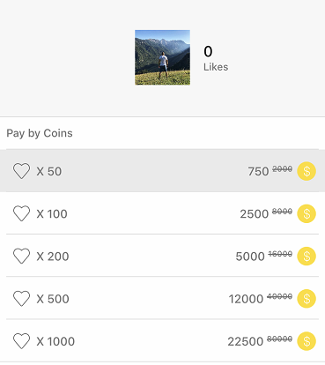Tap the gold coin on the 2500 row
The image size is (325, 365).
tap(307, 213)
